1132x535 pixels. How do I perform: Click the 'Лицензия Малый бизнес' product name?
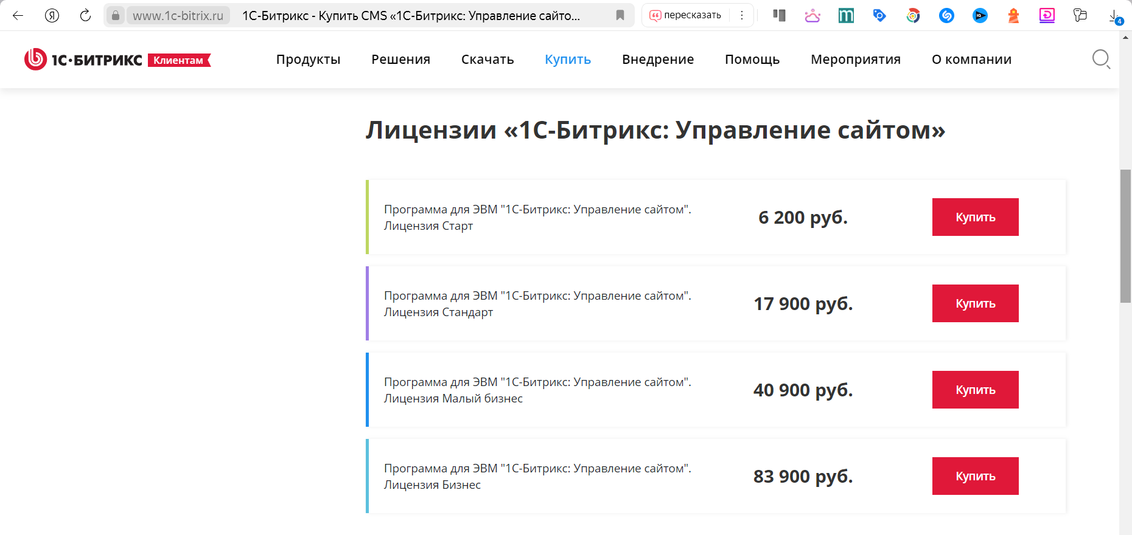453,399
